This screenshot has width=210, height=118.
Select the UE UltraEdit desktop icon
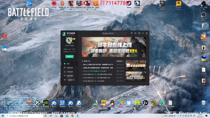tap(154, 104)
